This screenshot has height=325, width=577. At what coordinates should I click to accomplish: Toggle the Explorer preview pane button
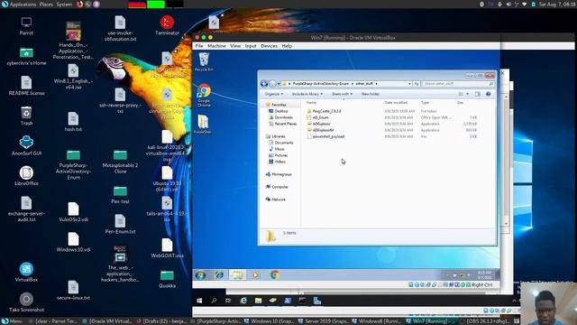pos(478,94)
